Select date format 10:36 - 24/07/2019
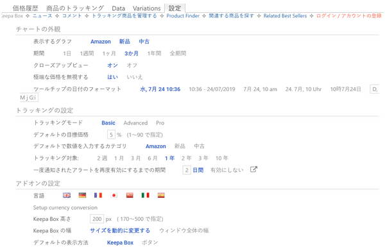This screenshot has width=385, height=249. coord(212,89)
